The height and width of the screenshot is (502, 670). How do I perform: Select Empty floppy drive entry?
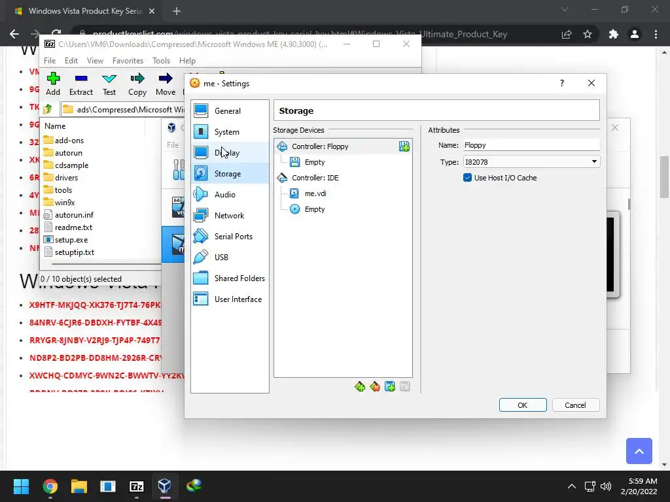coord(315,162)
